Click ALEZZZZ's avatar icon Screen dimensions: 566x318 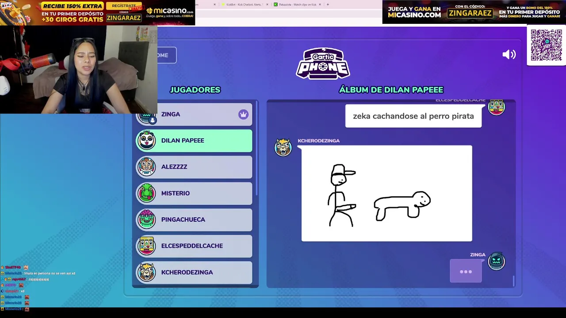[146, 167]
